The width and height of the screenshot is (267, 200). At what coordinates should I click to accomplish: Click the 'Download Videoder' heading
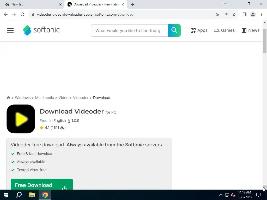pos(72,111)
